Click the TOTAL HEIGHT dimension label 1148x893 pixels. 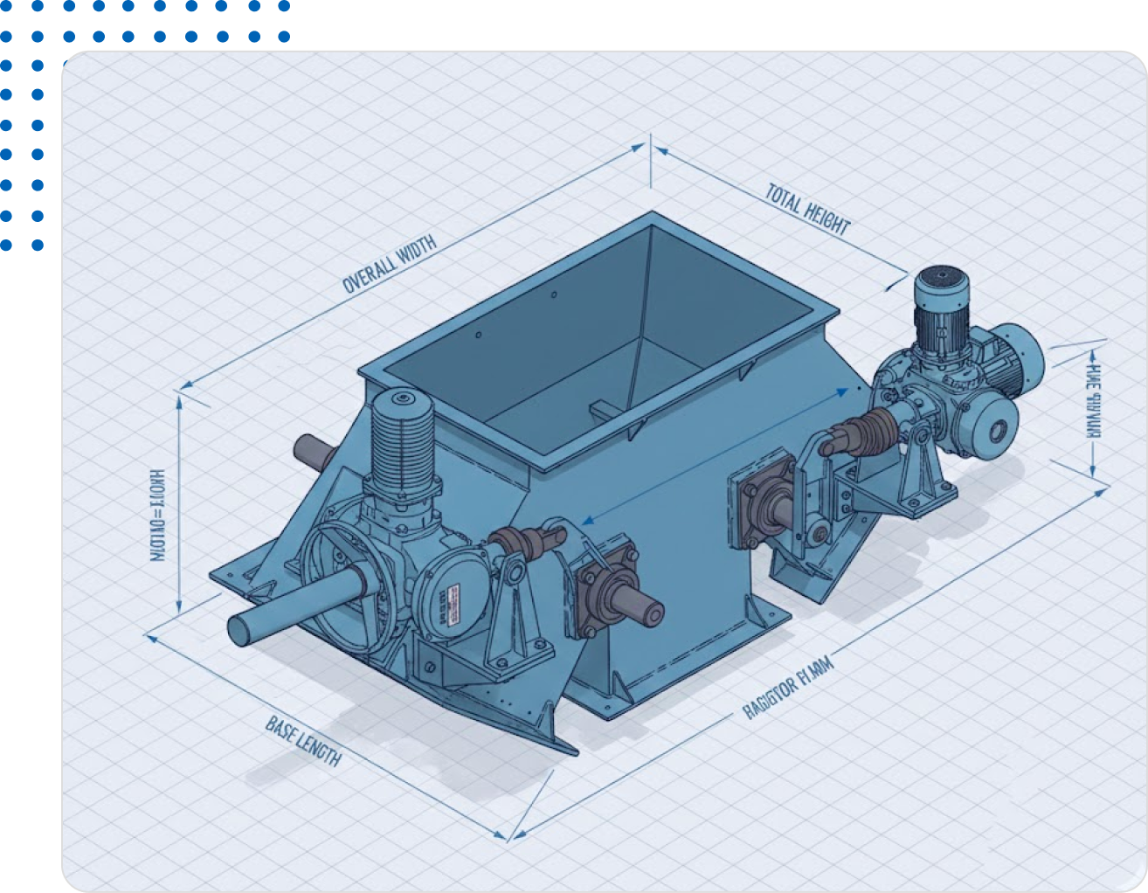point(807,209)
